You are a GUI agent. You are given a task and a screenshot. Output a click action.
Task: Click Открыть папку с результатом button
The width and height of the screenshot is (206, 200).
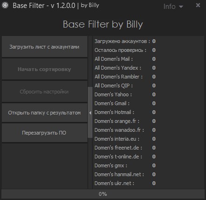[44, 113]
